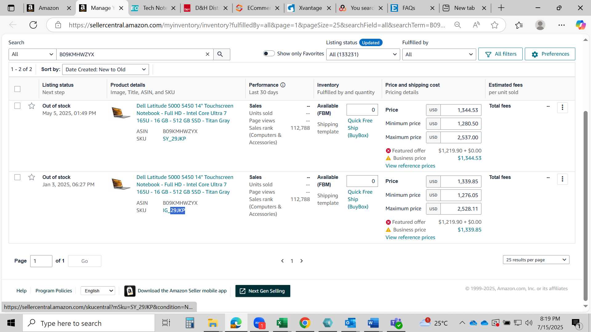
Task: Click the search magnifier button
Action: click(x=220, y=54)
